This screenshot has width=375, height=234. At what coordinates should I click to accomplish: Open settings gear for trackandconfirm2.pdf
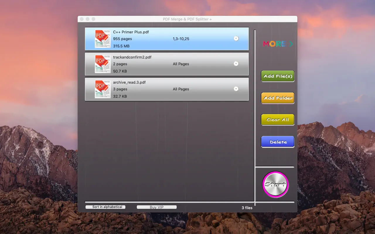click(x=236, y=64)
